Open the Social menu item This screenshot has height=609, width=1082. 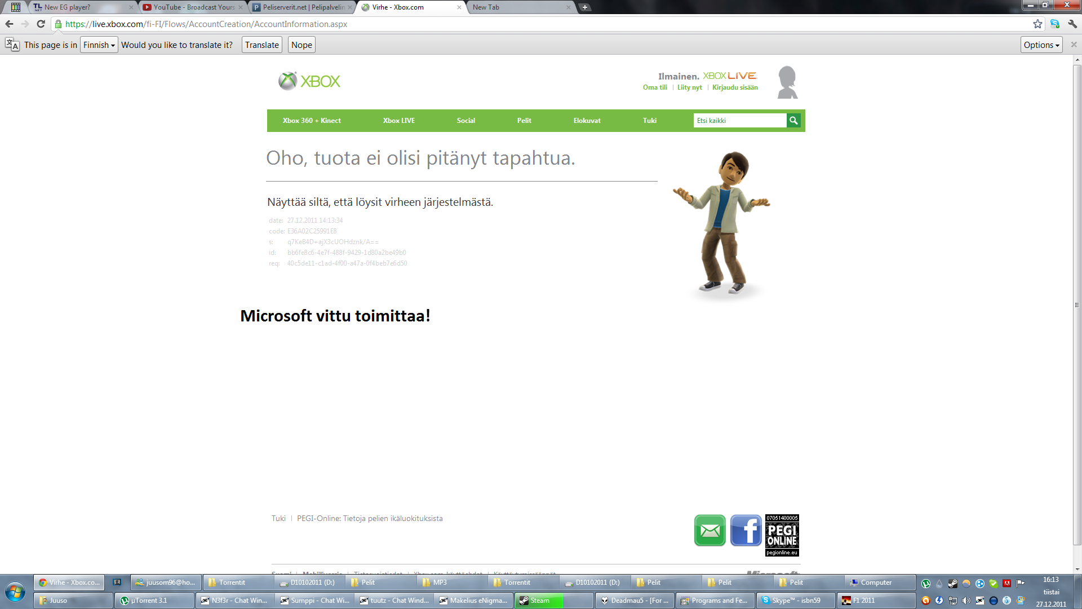tap(466, 121)
